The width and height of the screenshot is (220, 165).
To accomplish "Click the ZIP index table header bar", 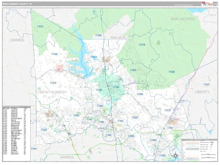I will [x=16, y=107].
